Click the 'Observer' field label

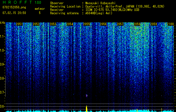[57, 3]
